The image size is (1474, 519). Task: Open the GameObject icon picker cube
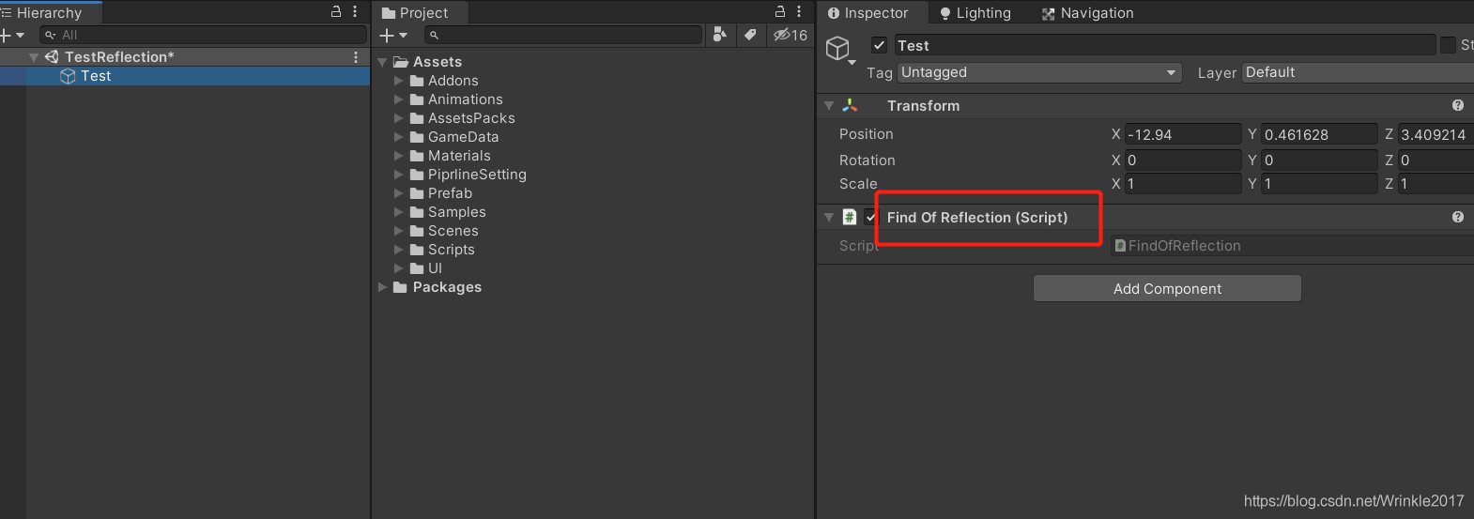click(x=839, y=49)
